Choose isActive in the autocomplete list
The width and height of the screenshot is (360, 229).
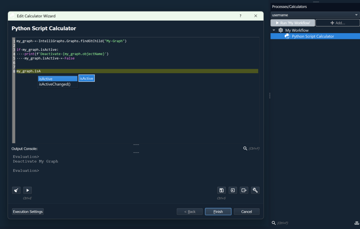tap(58, 79)
